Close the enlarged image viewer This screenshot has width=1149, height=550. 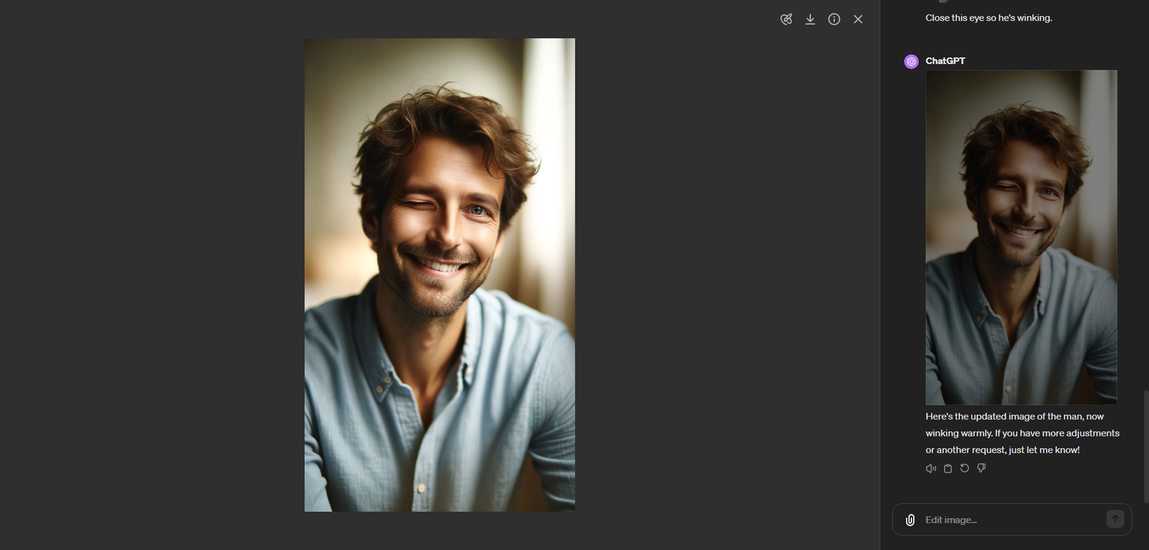(x=858, y=19)
